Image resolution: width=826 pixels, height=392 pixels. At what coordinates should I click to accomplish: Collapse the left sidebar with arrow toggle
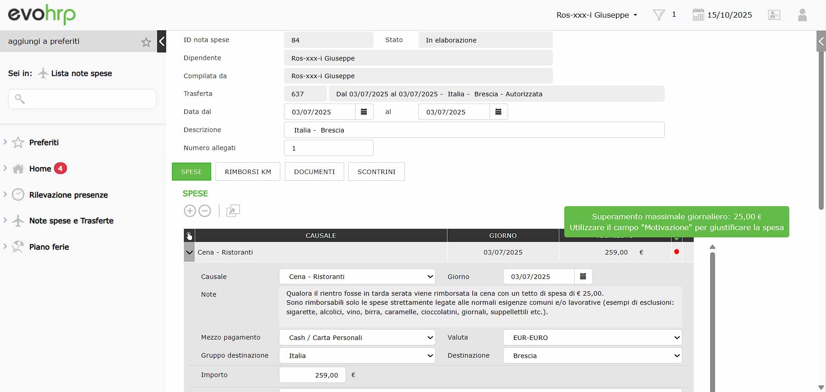point(162,42)
